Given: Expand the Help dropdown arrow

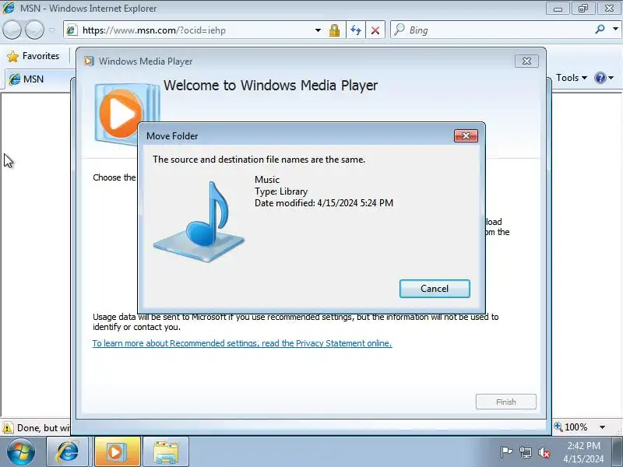Looking at the screenshot, I should [611, 78].
